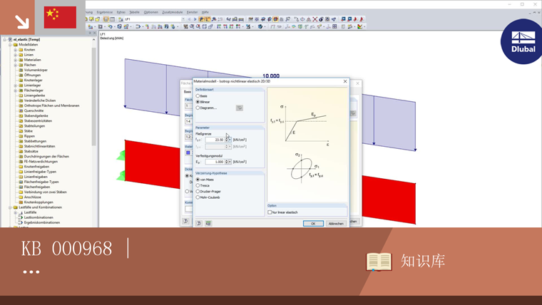Open the Tabelle menu

[135, 12]
